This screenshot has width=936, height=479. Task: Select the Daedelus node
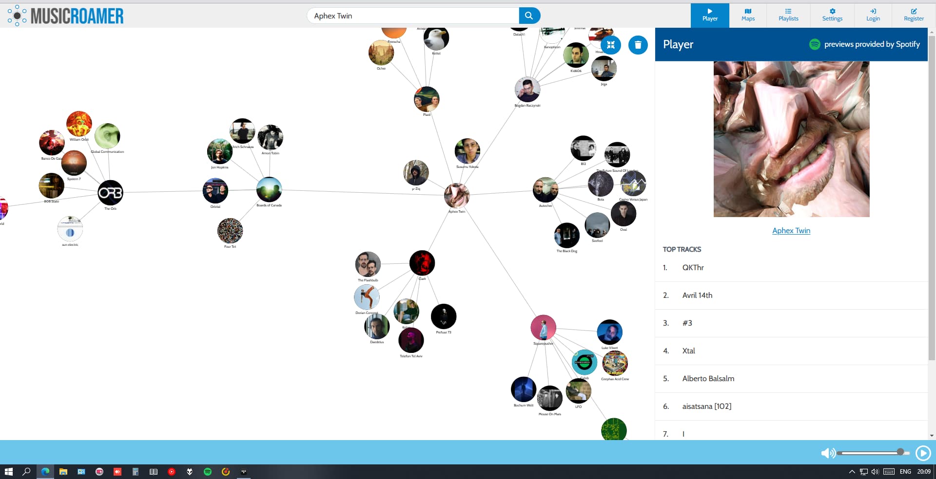click(x=377, y=326)
